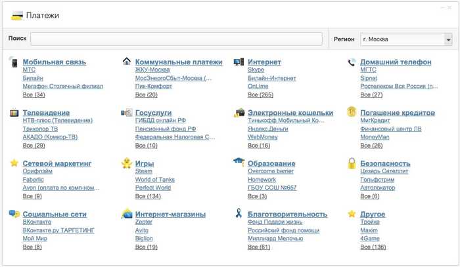
Task: Click the padlock icon beside Безопасность
Action: (x=352, y=163)
